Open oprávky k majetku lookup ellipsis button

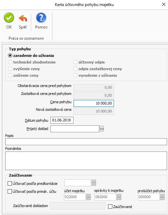click(119, 197)
